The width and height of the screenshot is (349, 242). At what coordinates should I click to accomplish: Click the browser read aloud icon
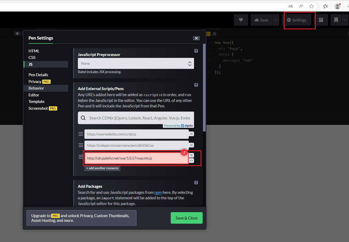point(301,6)
